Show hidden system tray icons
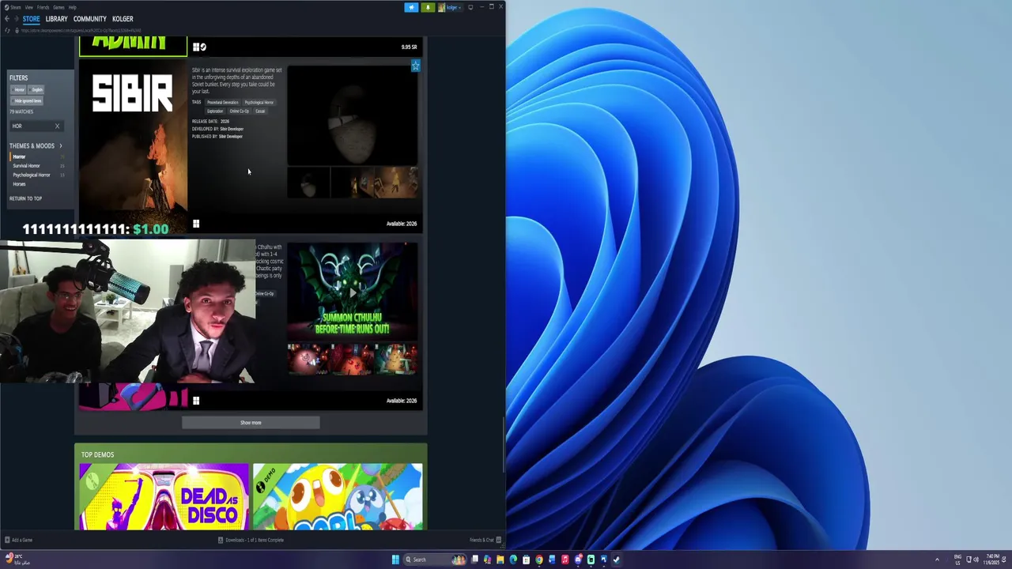The image size is (1012, 569). 937,560
